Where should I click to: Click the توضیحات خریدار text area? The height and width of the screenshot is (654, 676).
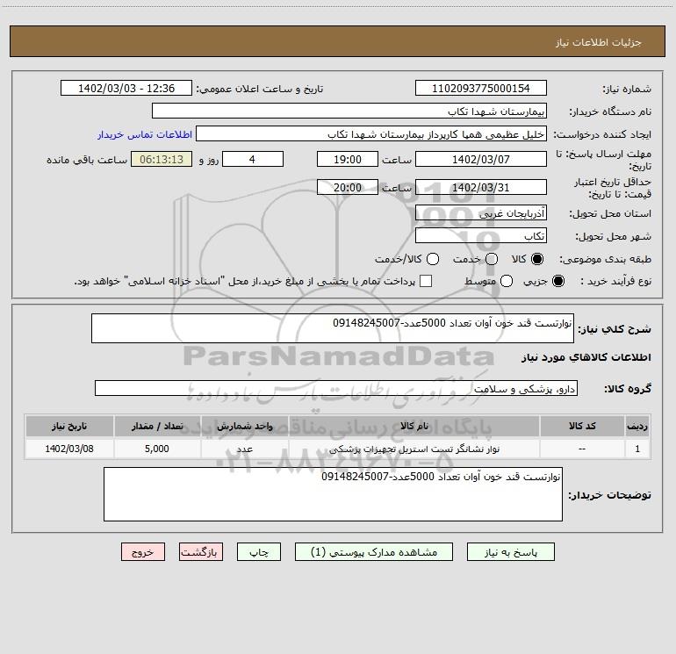333,494
